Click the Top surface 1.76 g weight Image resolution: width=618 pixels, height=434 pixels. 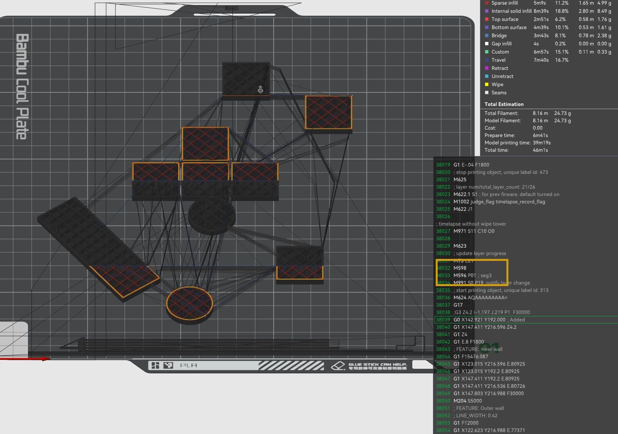[x=604, y=19]
